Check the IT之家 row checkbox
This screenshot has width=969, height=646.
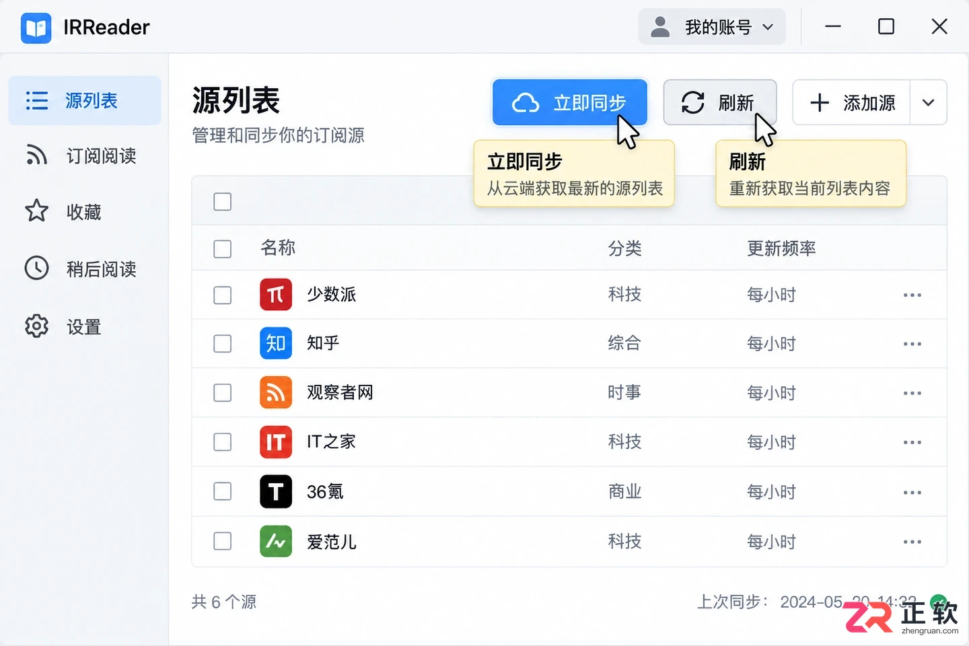[222, 442]
